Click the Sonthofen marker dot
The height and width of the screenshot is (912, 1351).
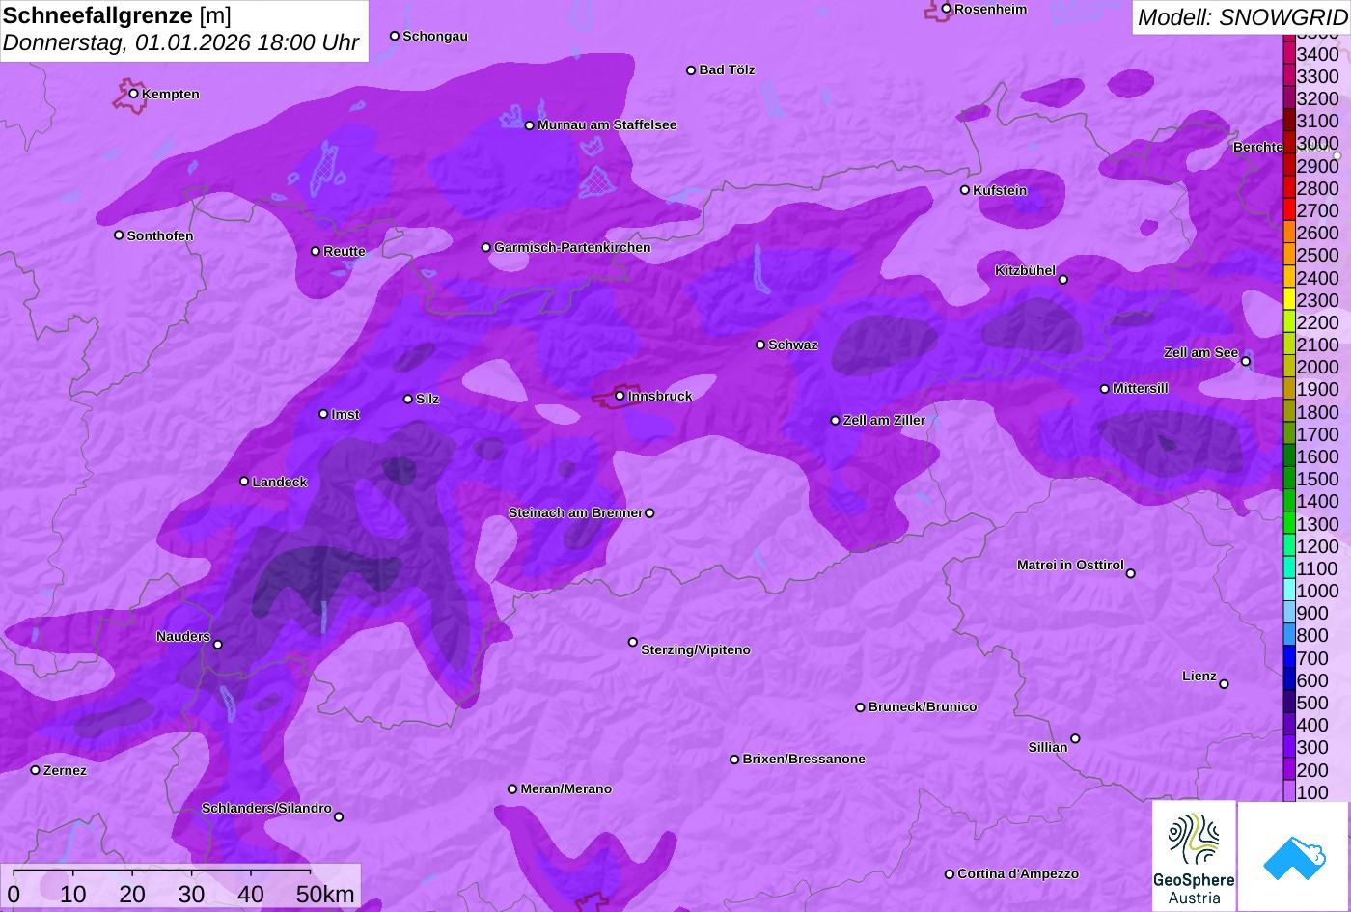click(x=120, y=235)
